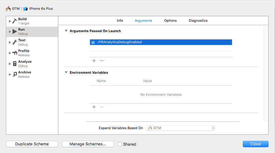275x153 pixels.
Task: Click the Name column header
Action: (101, 81)
